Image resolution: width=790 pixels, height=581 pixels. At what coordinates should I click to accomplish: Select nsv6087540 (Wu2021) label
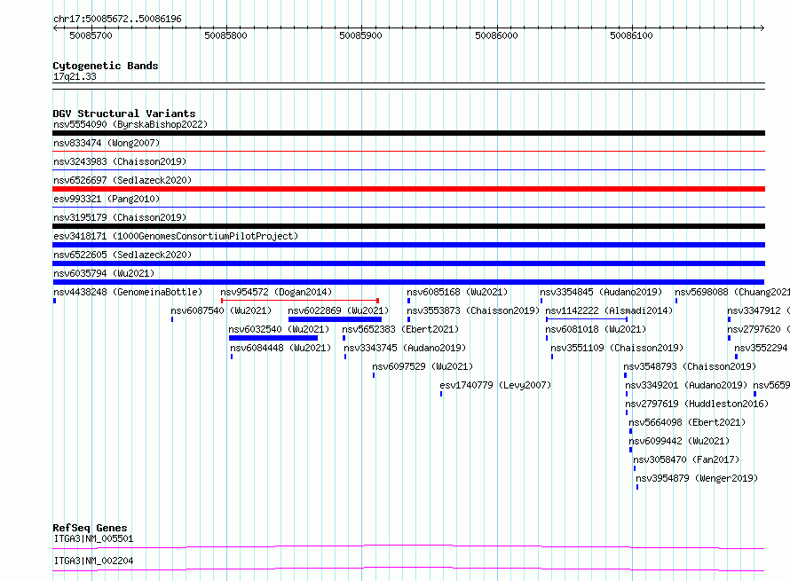221,310
